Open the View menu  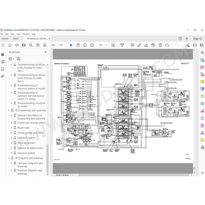(x=13, y=34)
